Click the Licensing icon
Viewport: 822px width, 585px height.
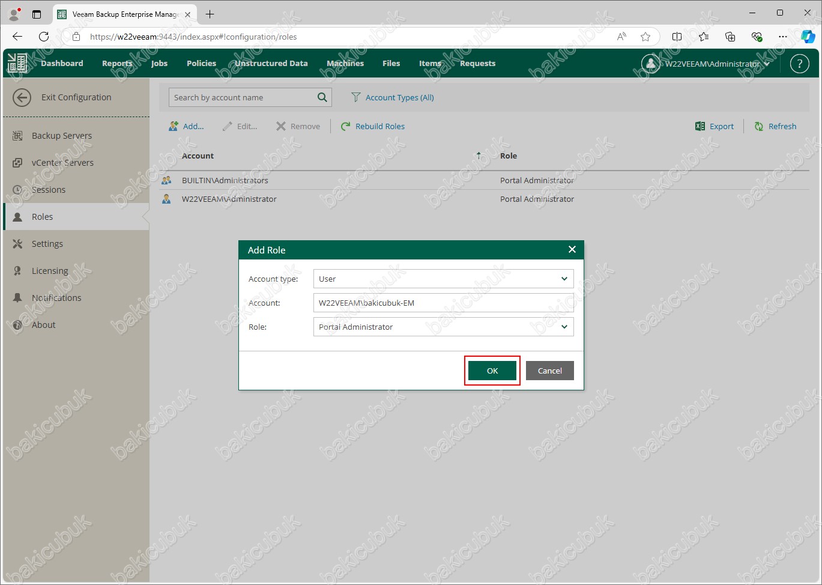point(17,271)
